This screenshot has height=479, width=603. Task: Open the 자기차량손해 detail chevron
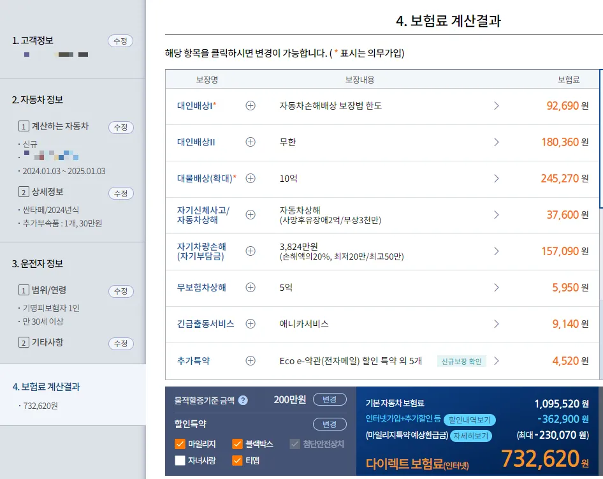point(497,252)
